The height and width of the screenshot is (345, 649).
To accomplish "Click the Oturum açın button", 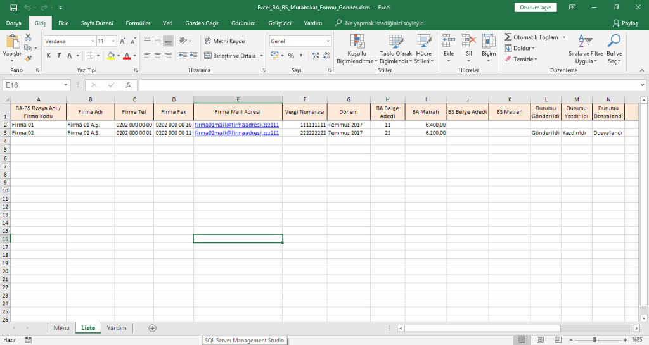I will pos(536,8).
